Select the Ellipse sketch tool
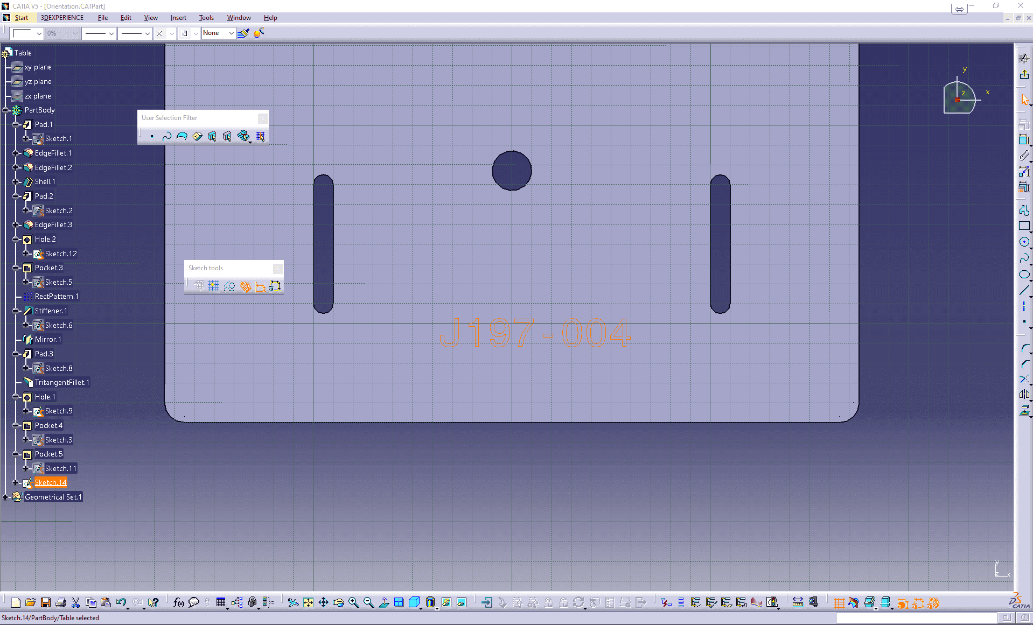 [1024, 275]
